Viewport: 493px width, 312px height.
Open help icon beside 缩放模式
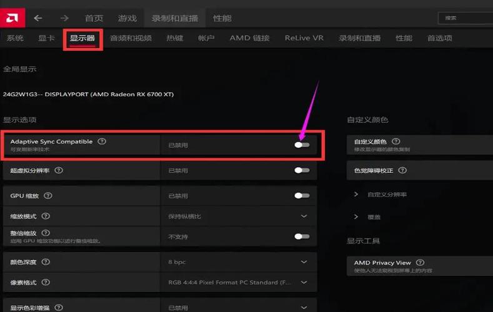(x=46, y=216)
